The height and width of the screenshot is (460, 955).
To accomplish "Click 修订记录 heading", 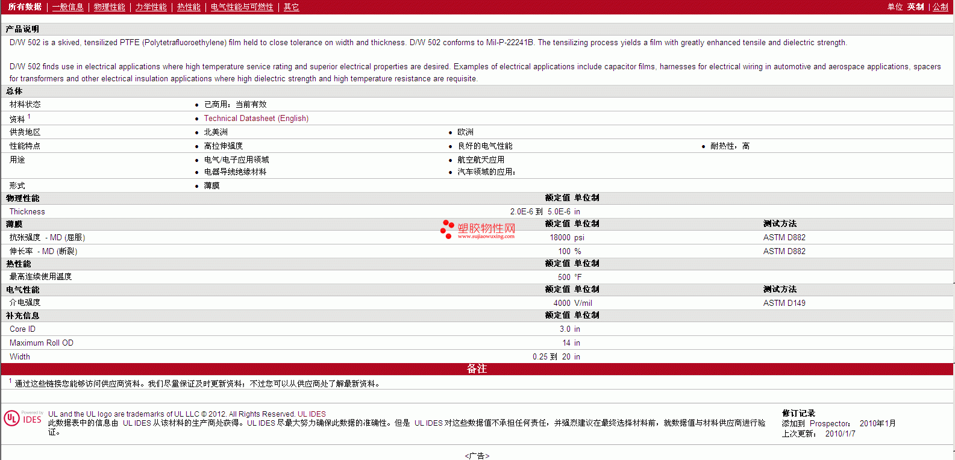I will [x=798, y=413].
